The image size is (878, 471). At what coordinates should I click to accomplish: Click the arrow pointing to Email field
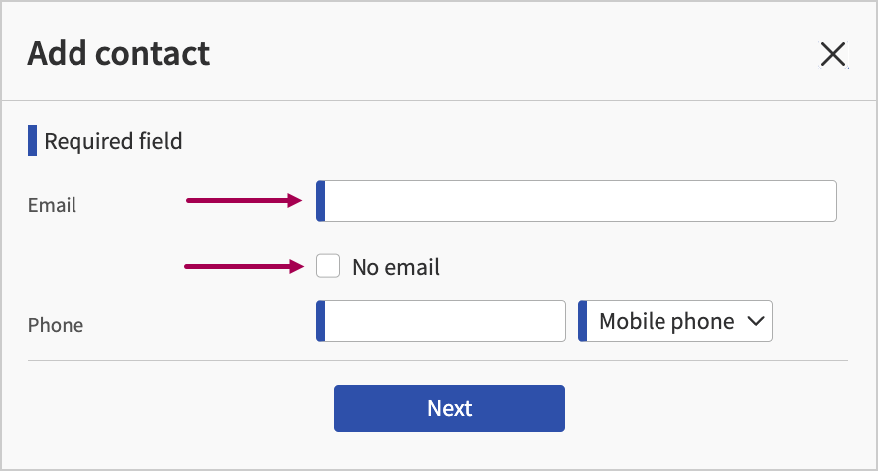pos(243,201)
